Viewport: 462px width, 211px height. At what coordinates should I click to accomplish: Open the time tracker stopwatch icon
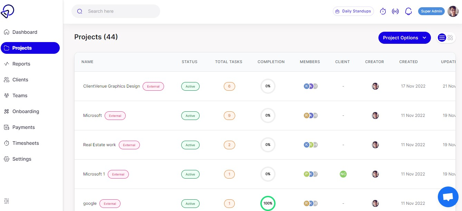[x=383, y=11]
